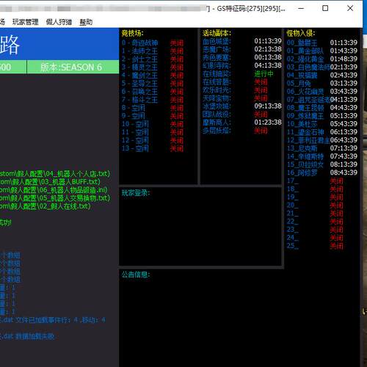Click log line 04_机器人个人店.txt
Screen dimensions: 367x367
pos(55,174)
